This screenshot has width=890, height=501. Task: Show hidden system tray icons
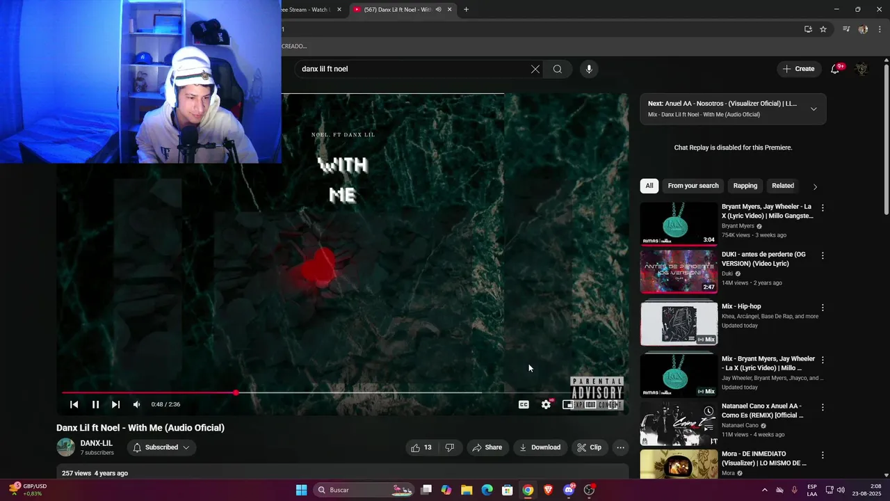coord(765,490)
